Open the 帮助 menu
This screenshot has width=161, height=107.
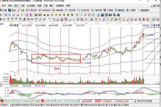(68, 6)
